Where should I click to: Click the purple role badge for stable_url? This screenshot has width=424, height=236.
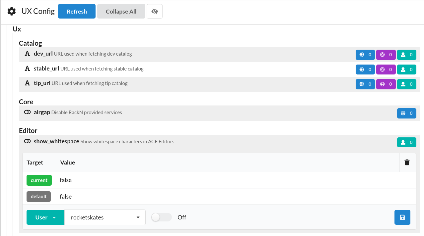tap(386, 70)
